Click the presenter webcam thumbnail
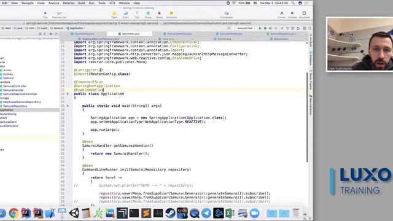393x221 pixels. point(360,44)
